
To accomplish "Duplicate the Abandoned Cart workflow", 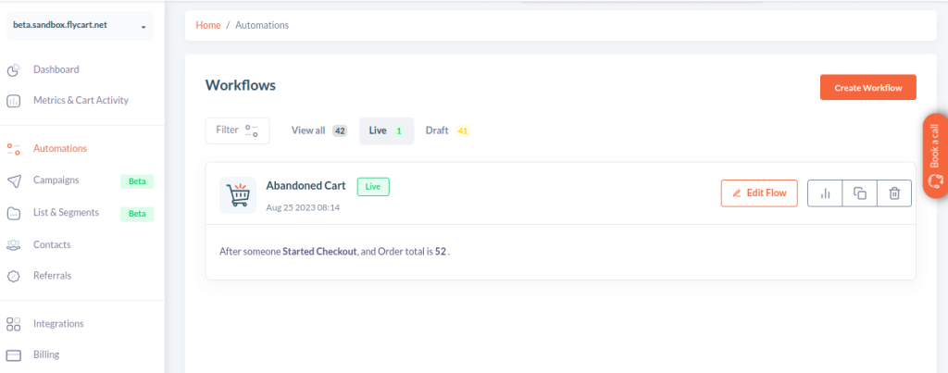I will click(860, 193).
